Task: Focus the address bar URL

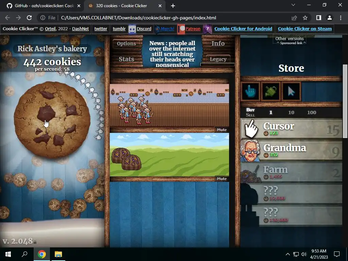Action: pos(139,18)
